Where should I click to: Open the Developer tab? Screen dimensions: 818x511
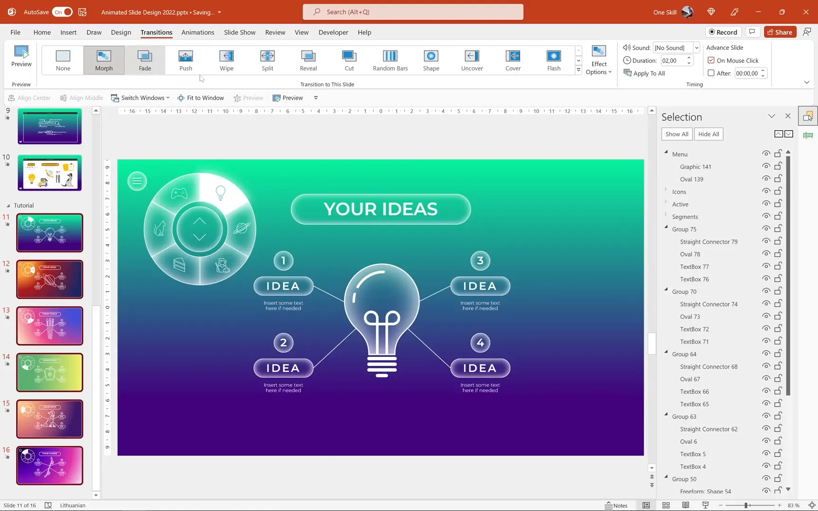(333, 32)
